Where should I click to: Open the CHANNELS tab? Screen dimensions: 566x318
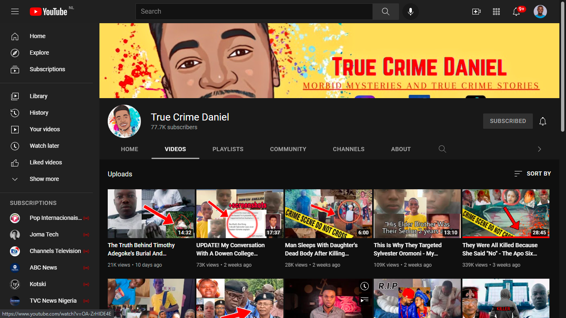point(348,149)
